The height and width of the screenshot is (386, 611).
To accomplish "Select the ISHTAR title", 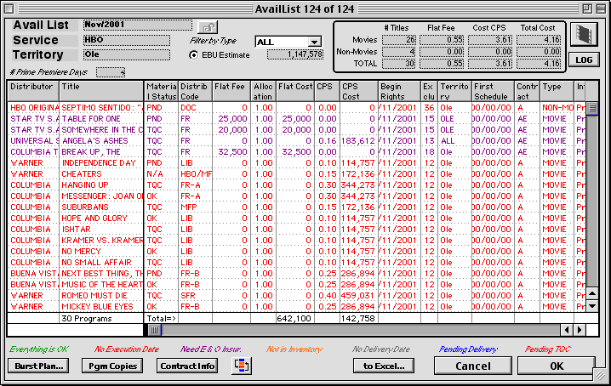I will coord(76,229).
